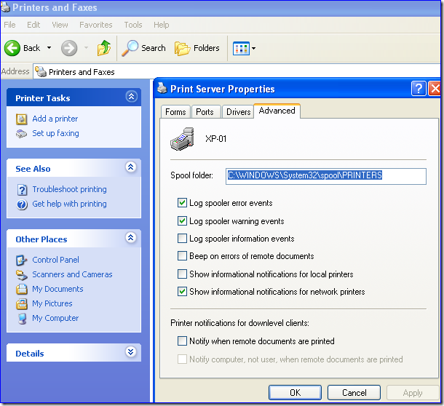The height and width of the screenshot is (406, 444).
Task: Open the Forward button dropdown arrow
Action: [x=86, y=48]
